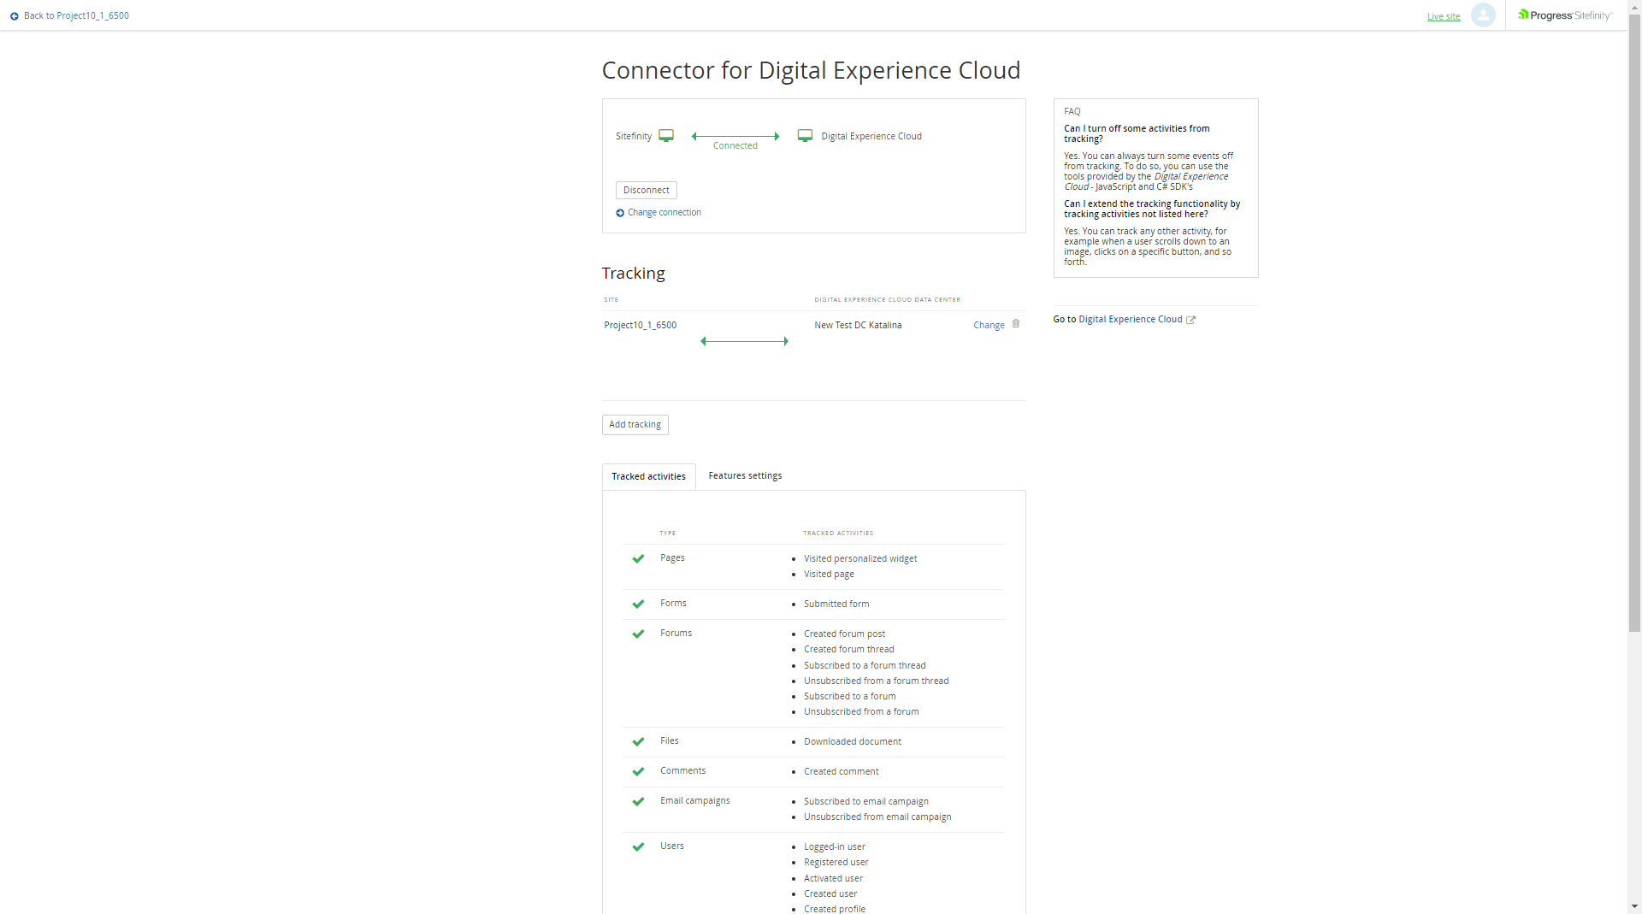Image resolution: width=1642 pixels, height=914 pixels.
Task: Click the Sitefinity monitor icon
Action: (x=666, y=136)
